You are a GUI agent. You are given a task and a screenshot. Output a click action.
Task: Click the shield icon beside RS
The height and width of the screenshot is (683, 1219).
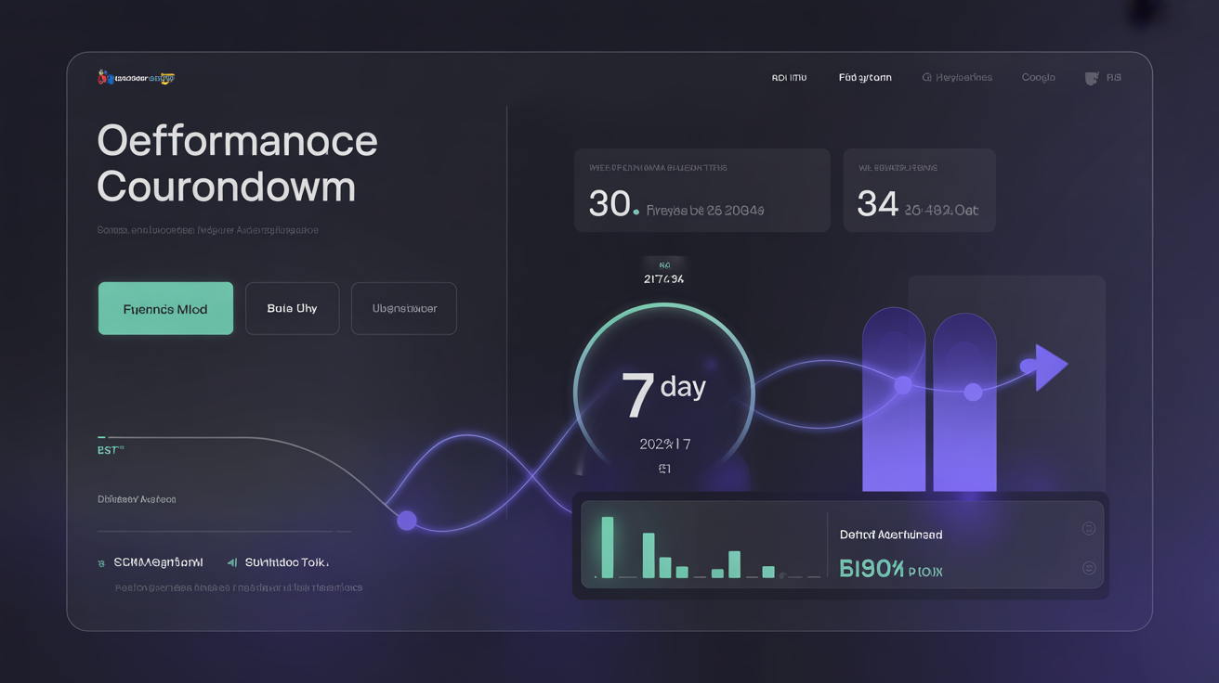point(1092,79)
